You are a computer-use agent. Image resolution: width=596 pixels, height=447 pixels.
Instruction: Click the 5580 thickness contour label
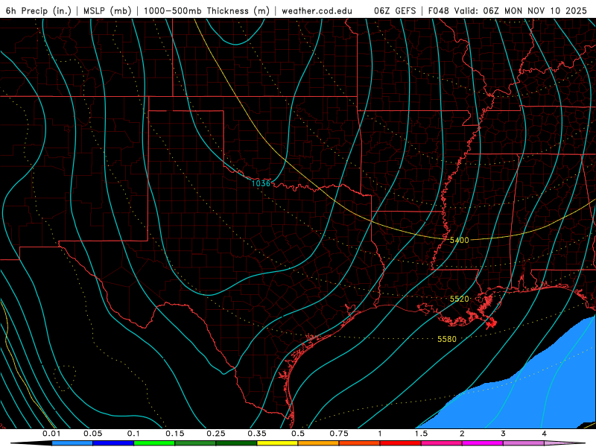pyautogui.click(x=446, y=339)
